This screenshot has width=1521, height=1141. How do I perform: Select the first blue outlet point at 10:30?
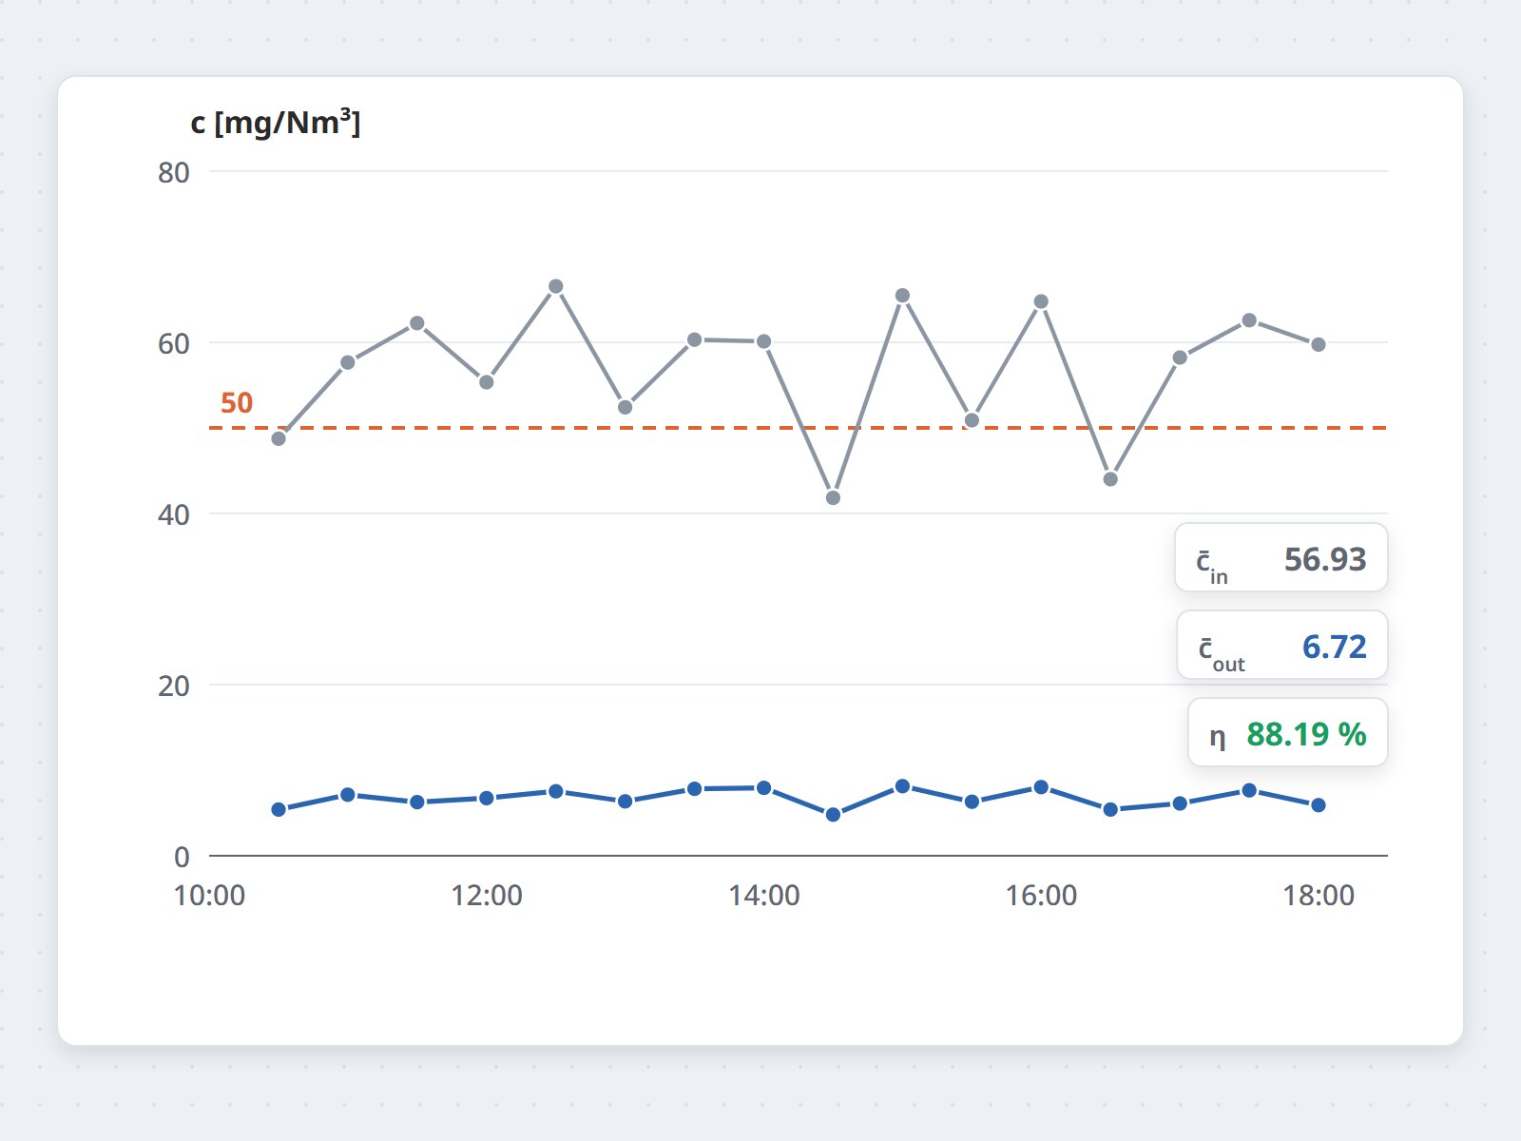tap(279, 809)
